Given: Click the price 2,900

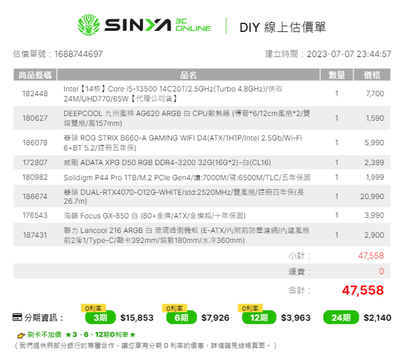Looking at the screenshot, I should (x=374, y=235).
